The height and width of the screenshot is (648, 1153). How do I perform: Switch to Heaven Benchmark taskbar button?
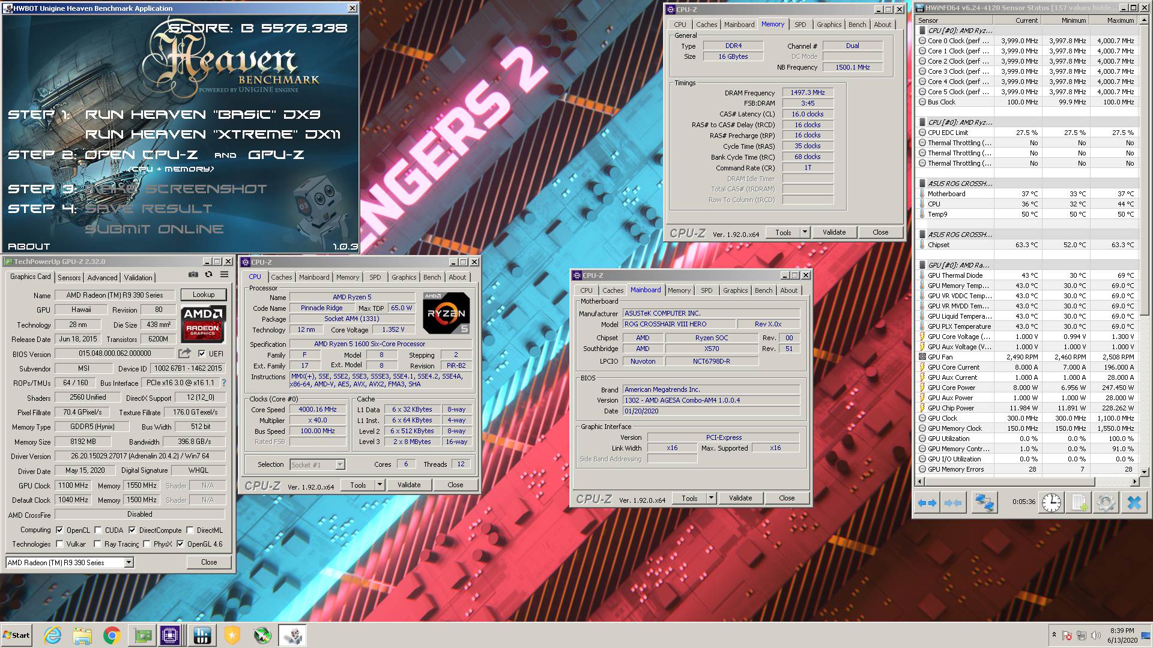click(x=292, y=635)
